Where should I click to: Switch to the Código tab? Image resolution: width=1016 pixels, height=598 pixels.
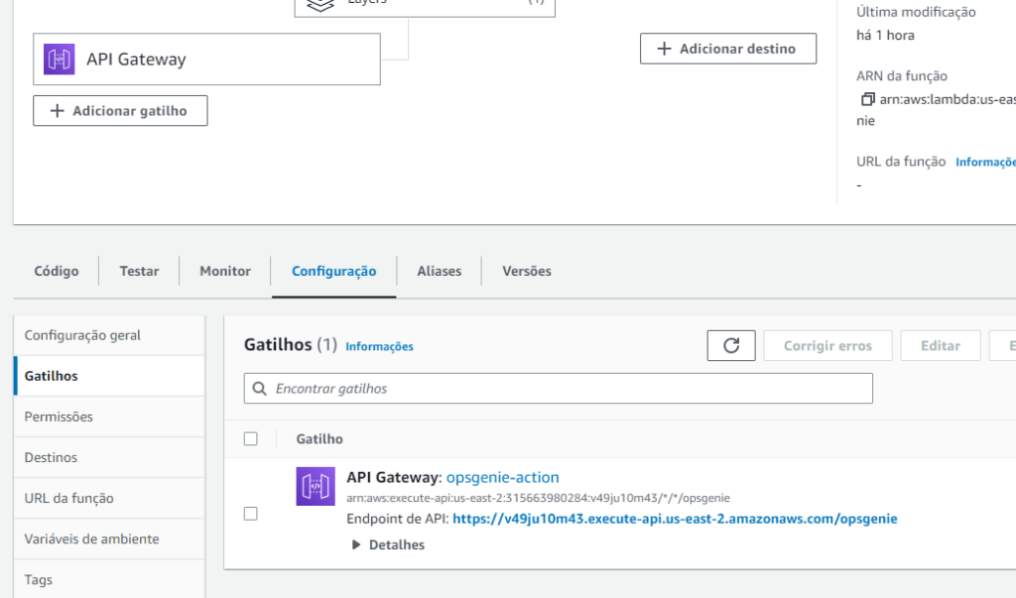tap(57, 271)
